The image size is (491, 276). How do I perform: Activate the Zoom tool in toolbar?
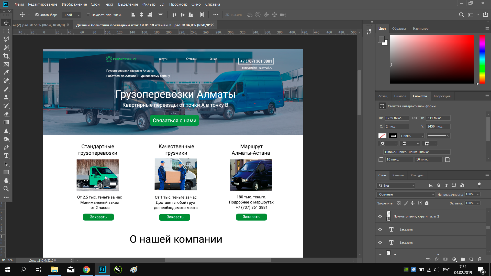click(6, 189)
